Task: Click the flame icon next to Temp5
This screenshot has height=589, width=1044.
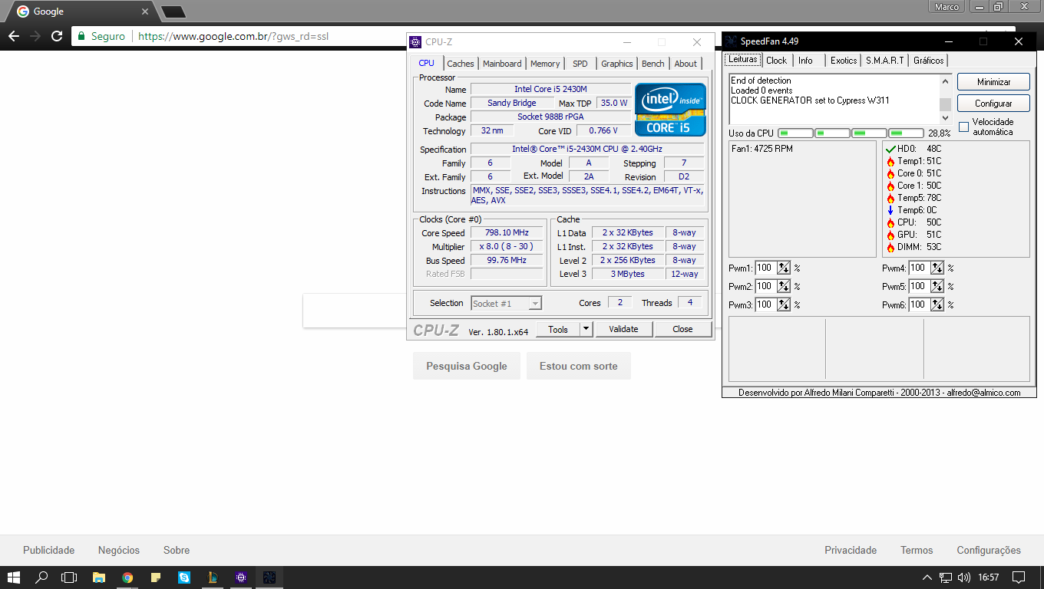Action: (x=890, y=198)
